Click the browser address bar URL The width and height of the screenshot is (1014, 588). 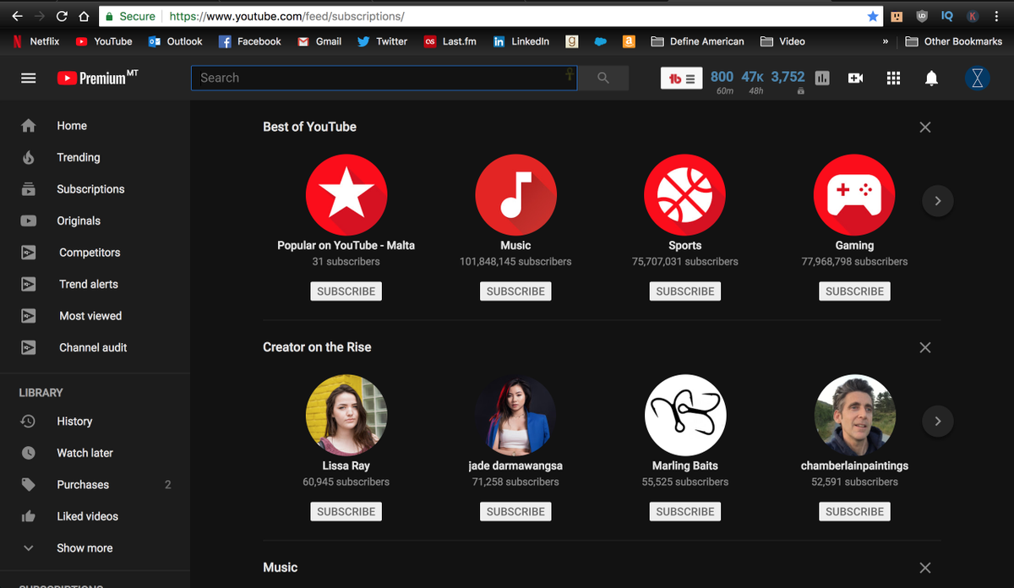pyautogui.click(x=286, y=16)
